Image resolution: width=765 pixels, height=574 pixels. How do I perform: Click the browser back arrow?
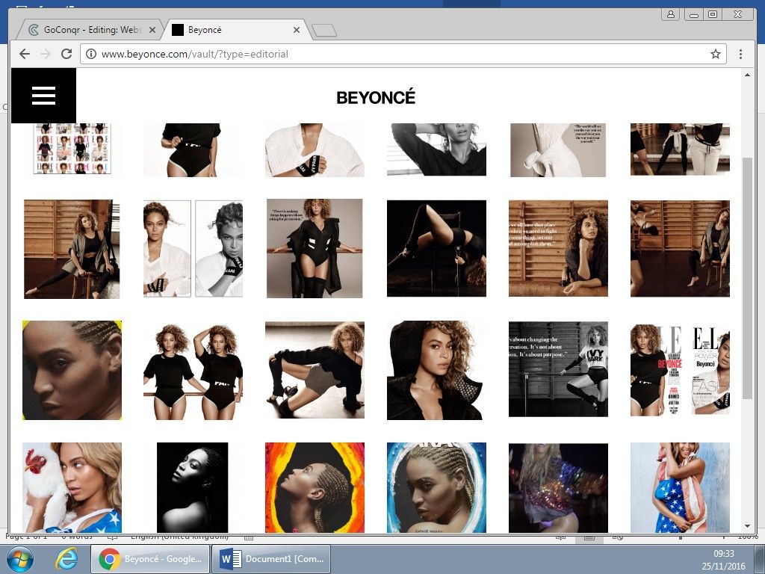click(x=25, y=54)
